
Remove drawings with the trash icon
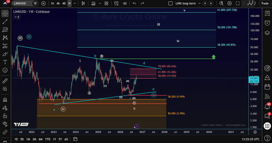(5, 142)
